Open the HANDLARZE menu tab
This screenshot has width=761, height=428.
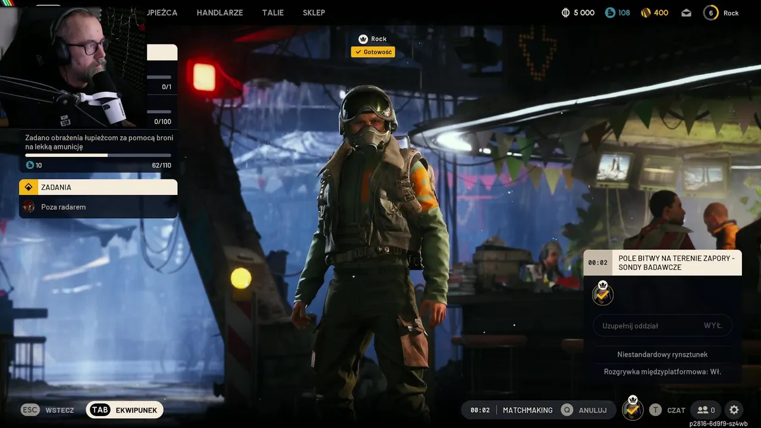click(x=219, y=12)
